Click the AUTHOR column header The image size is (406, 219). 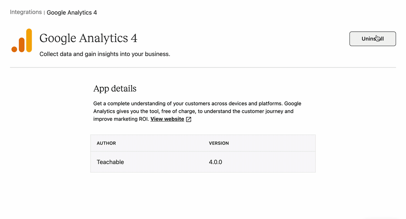click(x=106, y=143)
